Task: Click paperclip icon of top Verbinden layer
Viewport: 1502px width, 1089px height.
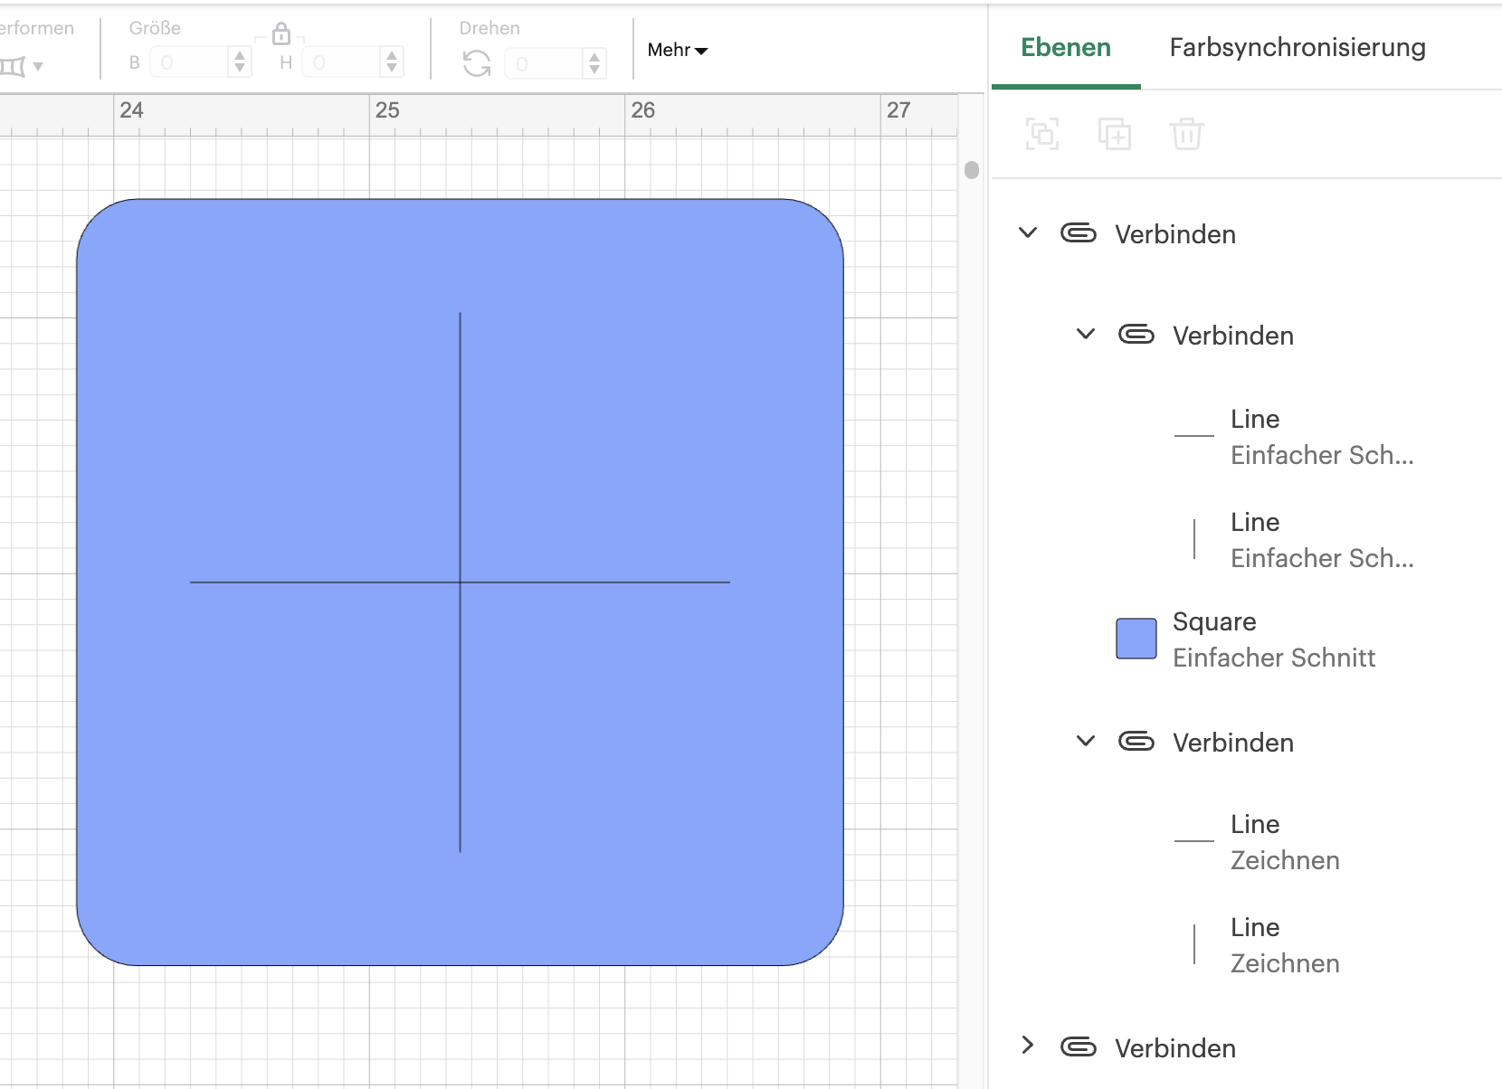Action: tap(1079, 233)
